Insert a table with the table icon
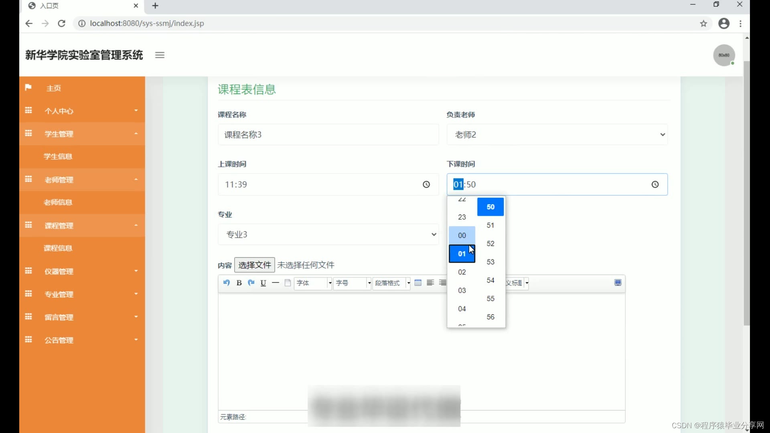 (418, 283)
